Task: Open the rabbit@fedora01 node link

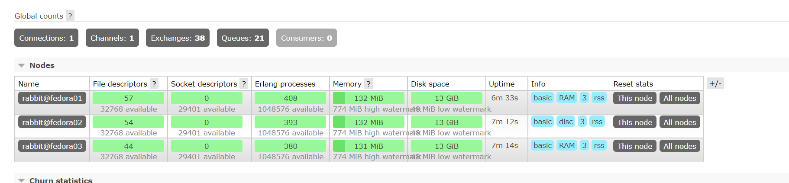Action: (x=52, y=98)
